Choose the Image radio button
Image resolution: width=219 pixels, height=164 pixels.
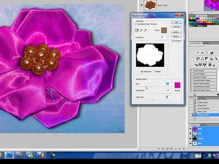coord(154,72)
